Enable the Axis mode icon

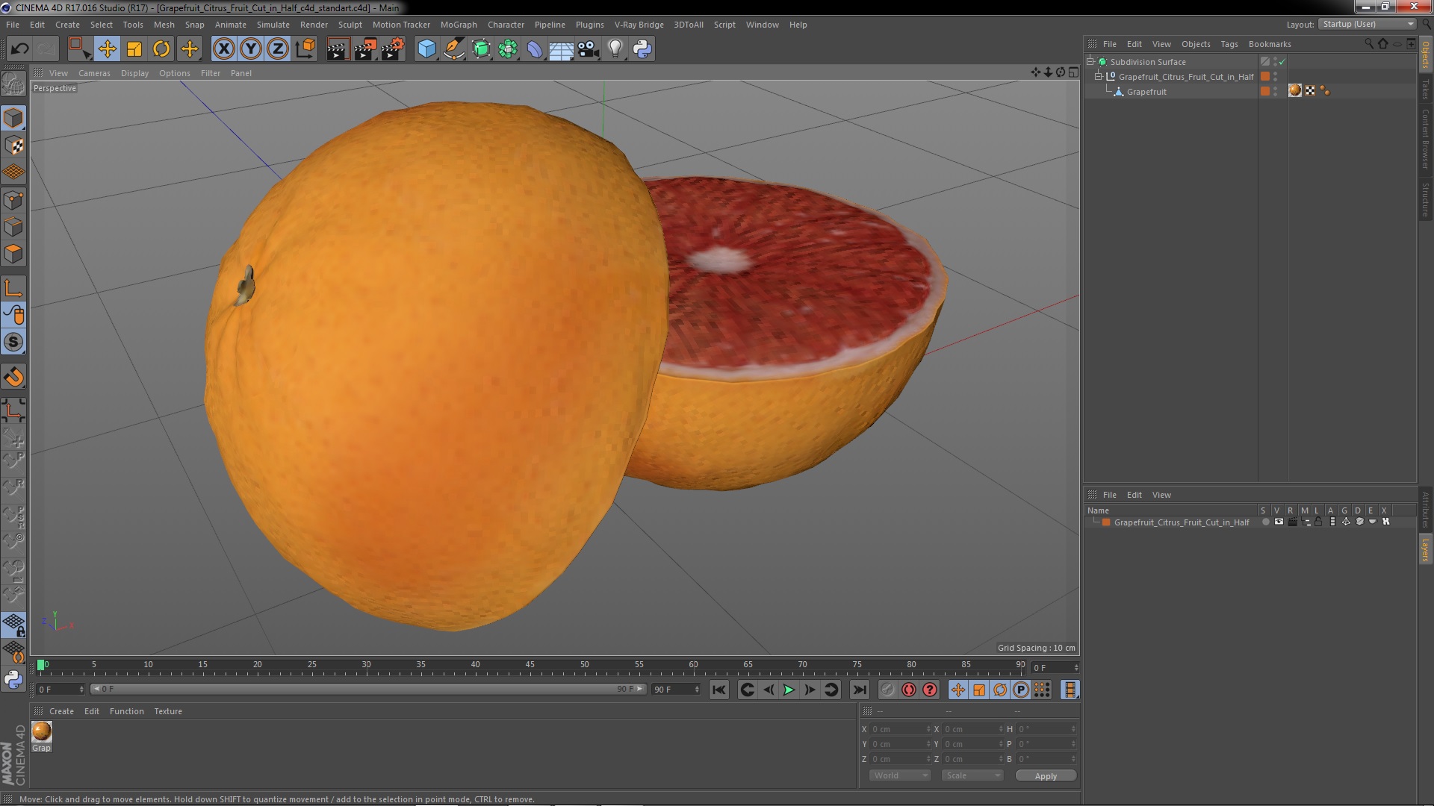pos(13,288)
